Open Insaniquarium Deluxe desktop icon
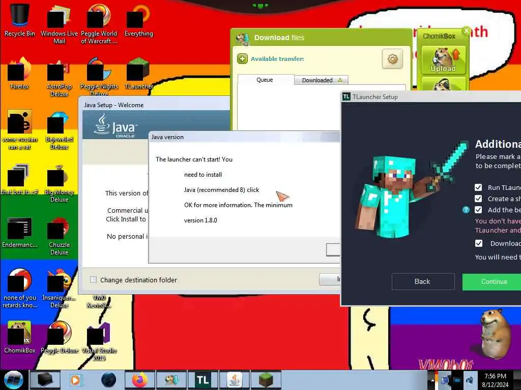 [59, 288]
